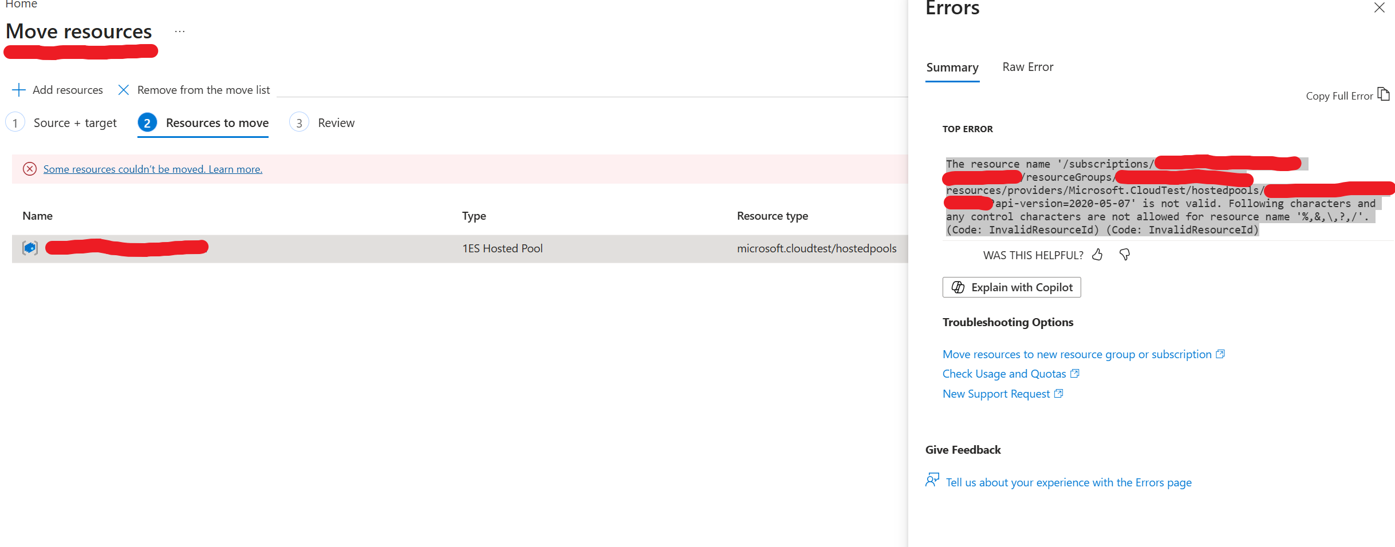The height and width of the screenshot is (547, 1395).
Task: Go to step 3 Review
Action: tap(323, 123)
